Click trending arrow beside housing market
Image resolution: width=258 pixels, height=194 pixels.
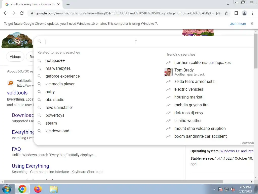point(168,97)
